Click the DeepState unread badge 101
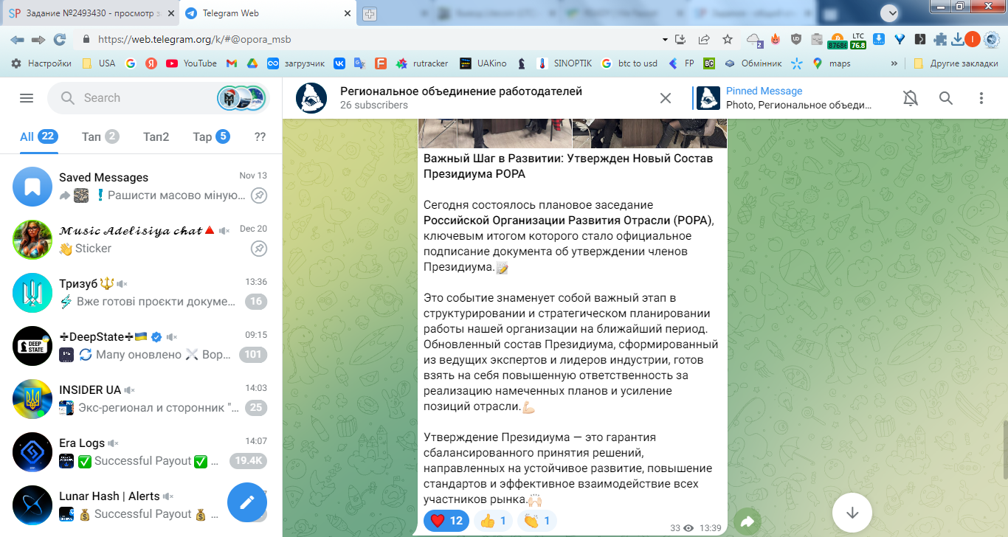Screen dimensions: 1008x537 [253, 355]
